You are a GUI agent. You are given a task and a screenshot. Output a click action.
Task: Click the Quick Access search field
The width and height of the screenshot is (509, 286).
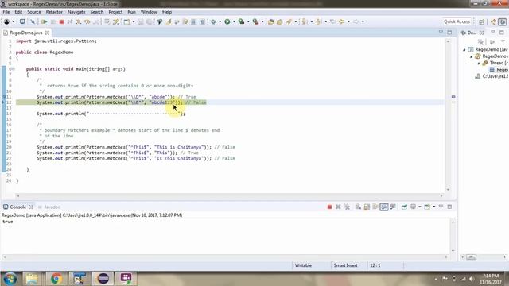(457, 21)
